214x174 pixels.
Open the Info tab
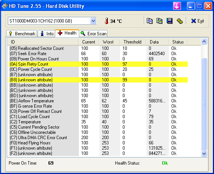pyautogui.click(x=47, y=33)
